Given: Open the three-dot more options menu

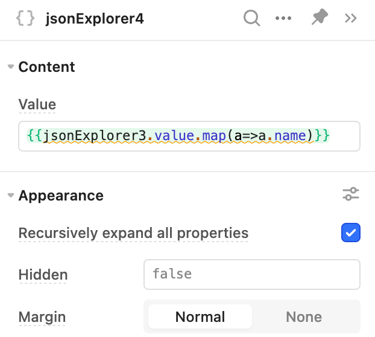Looking at the screenshot, I should [x=283, y=18].
